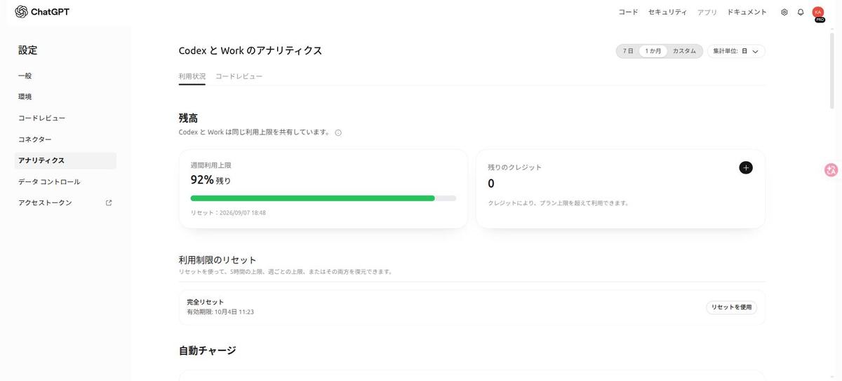Select the 1か月 range option

point(653,51)
